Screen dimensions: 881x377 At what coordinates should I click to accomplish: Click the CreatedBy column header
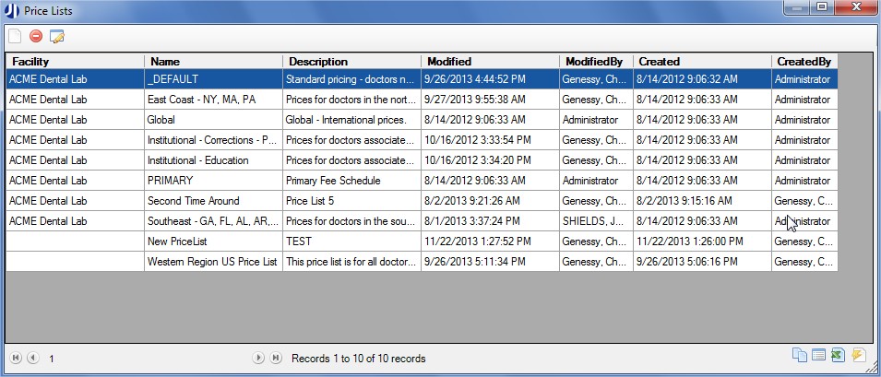tap(804, 61)
